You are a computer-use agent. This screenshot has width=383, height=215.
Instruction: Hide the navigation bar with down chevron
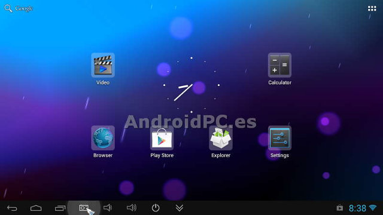point(180,208)
